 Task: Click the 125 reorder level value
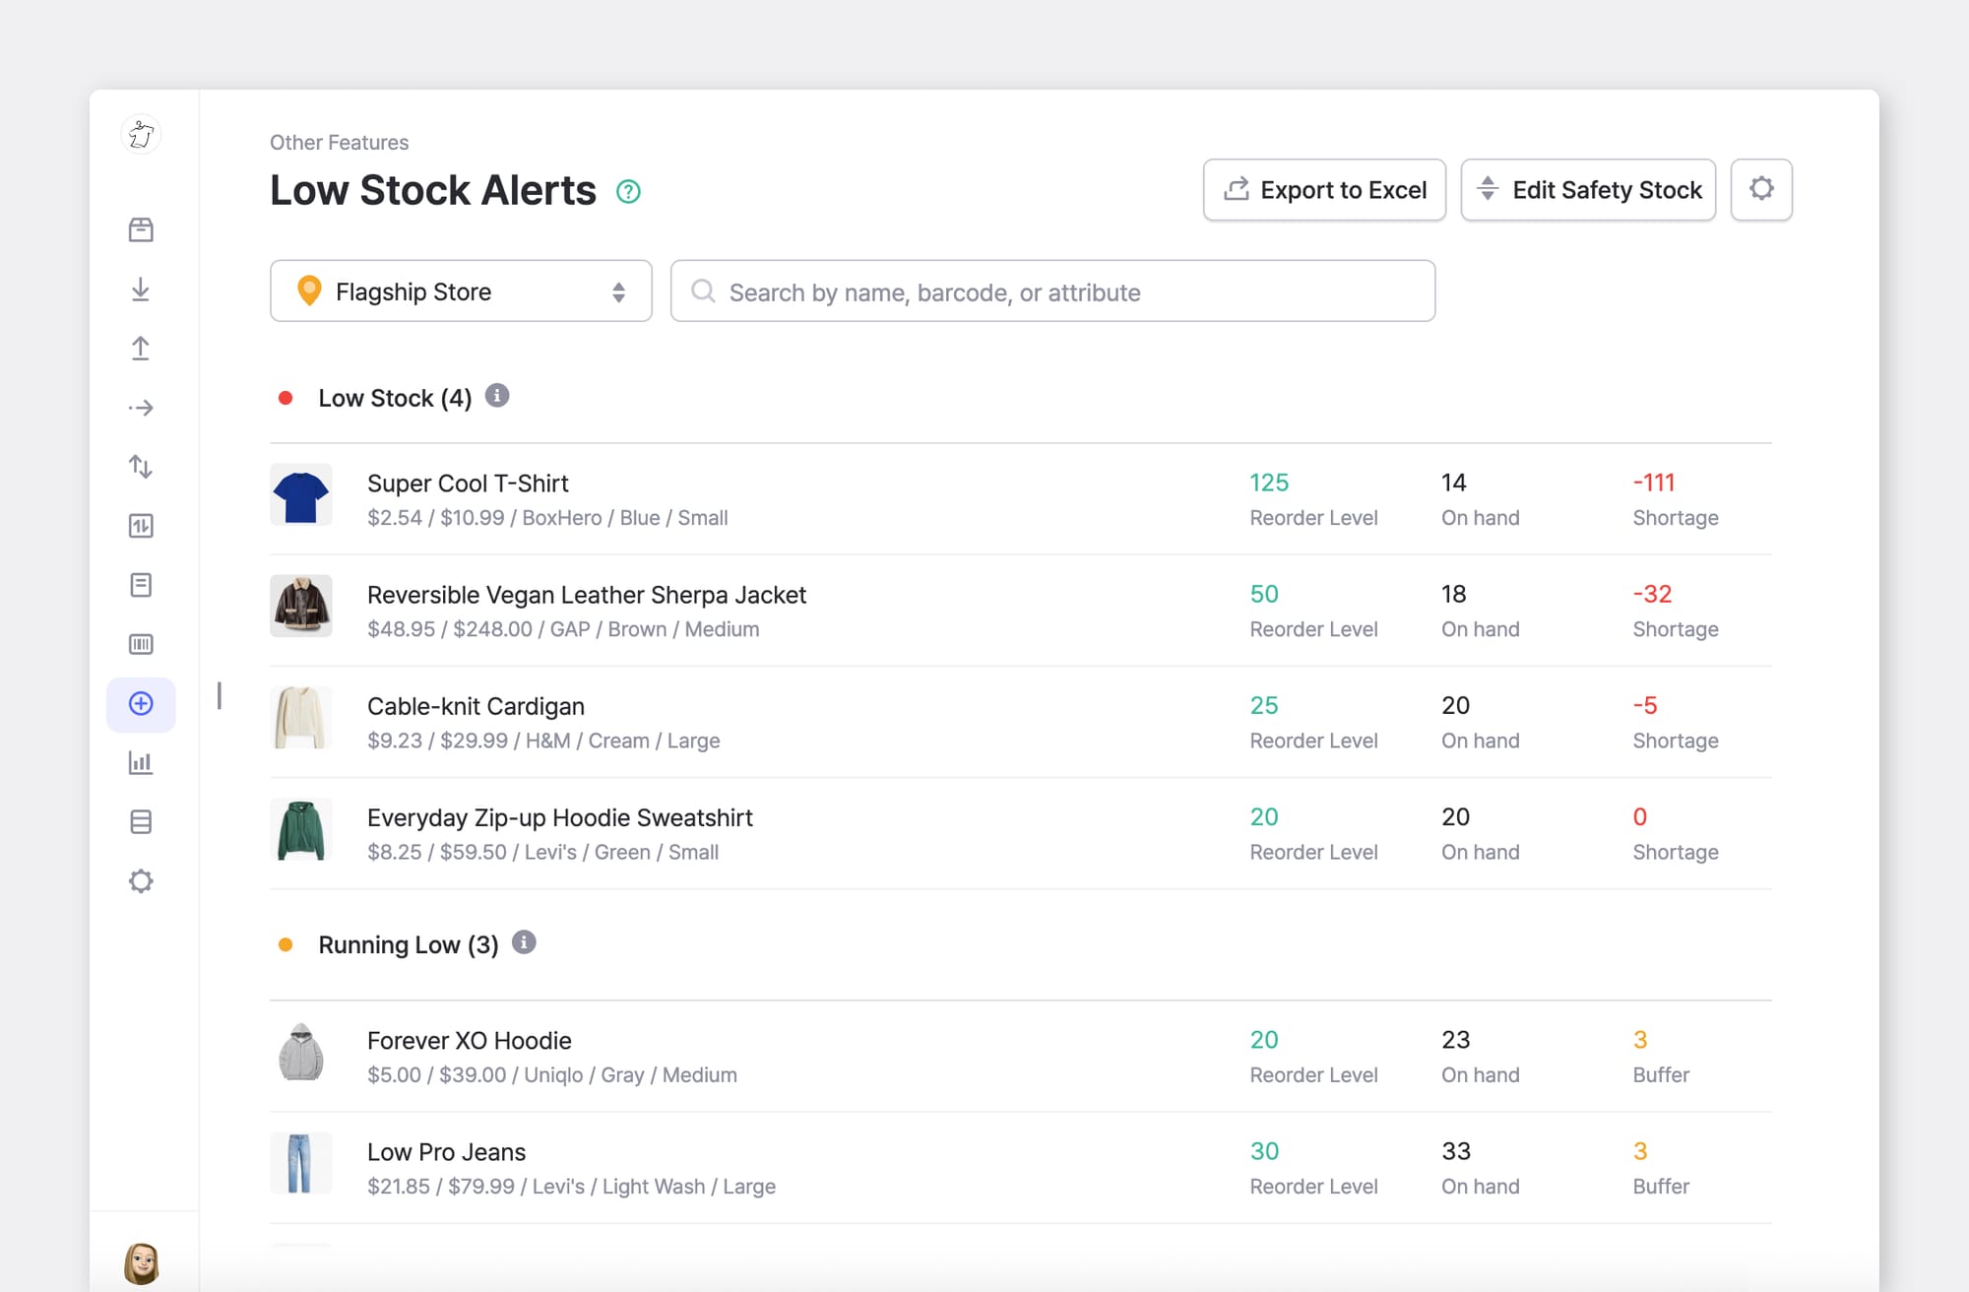pos(1269,483)
